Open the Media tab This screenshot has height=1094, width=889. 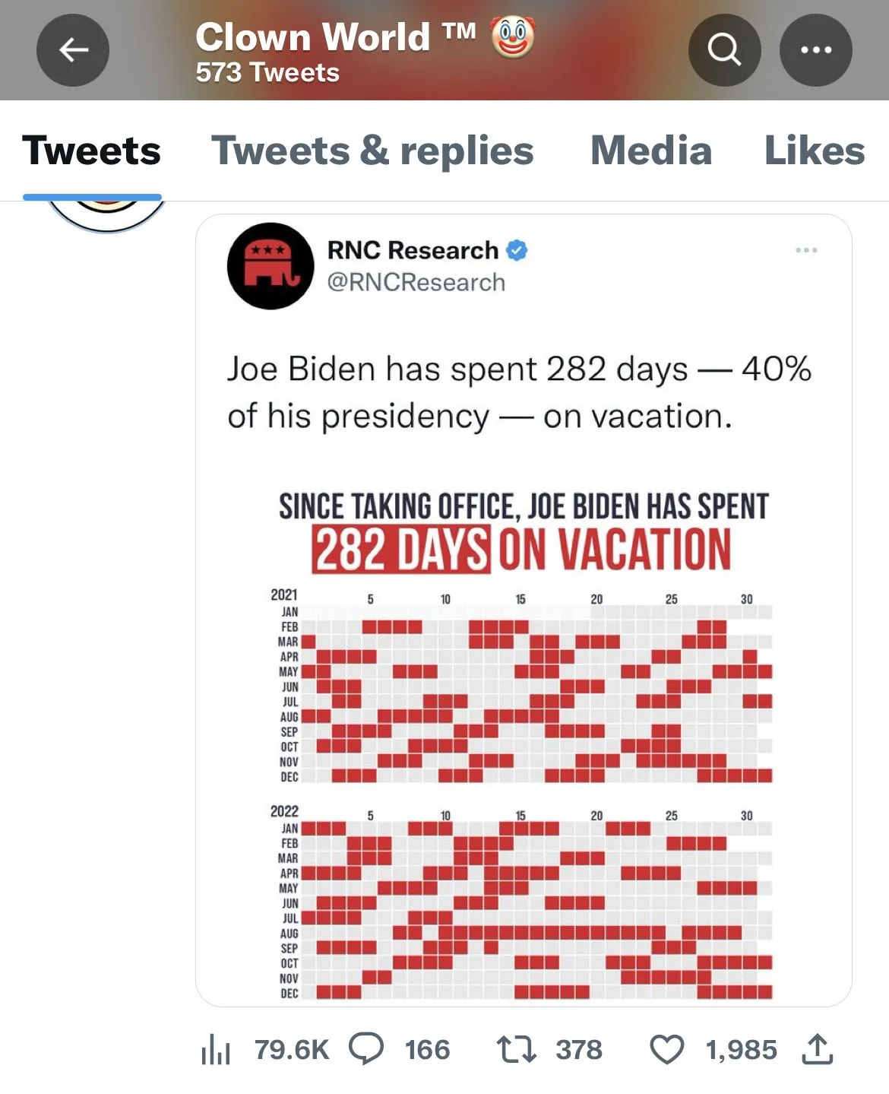click(x=651, y=151)
